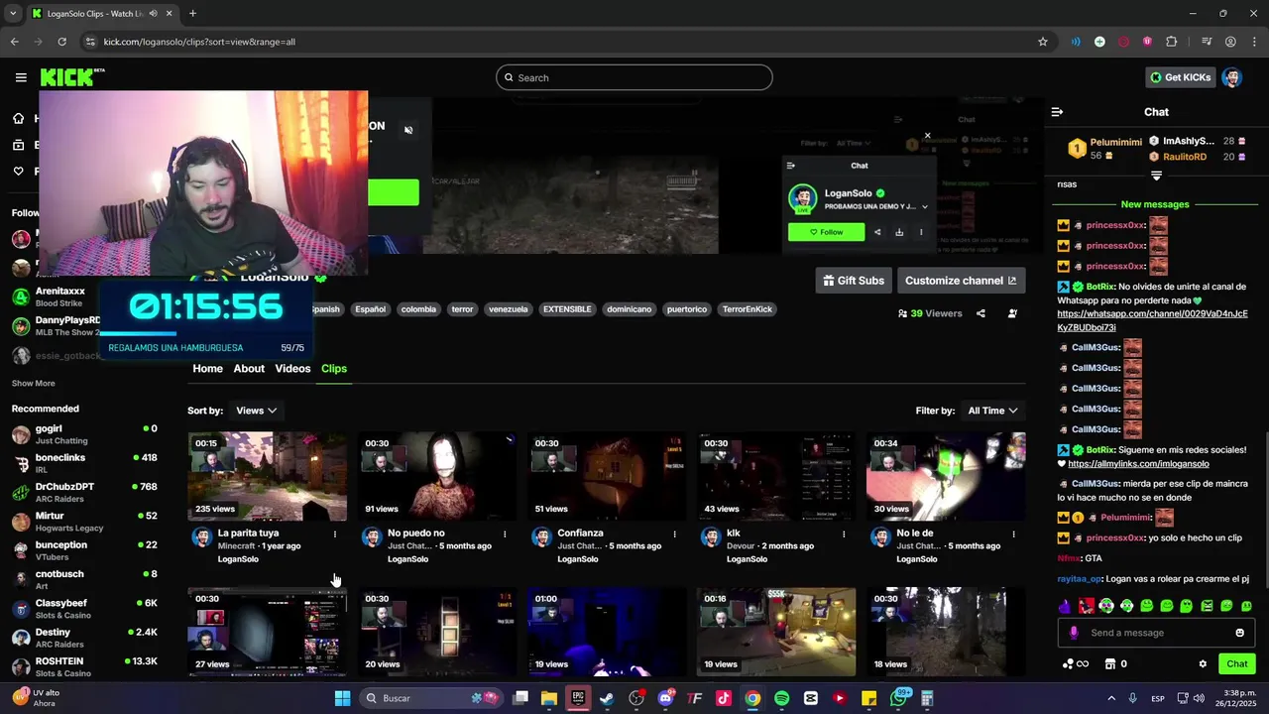Follow LoganSolo in the mini player
Screen dimensions: 1269x714
[x=826, y=232]
